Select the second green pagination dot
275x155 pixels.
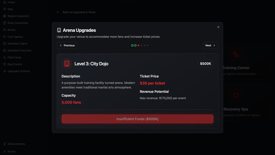(x=135, y=45)
